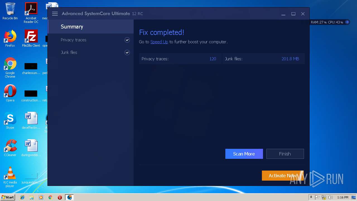The height and width of the screenshot is (201, 357).
Task: Click Advanced SystemCare taskbar button
Action: 69,197
